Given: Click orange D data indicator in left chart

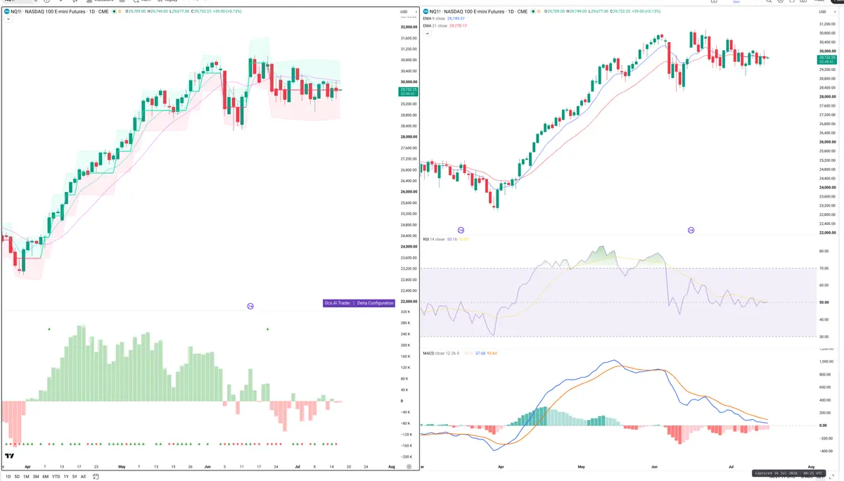Looking at the screenshot, I should pyautogui.click(x=118, y=11).
